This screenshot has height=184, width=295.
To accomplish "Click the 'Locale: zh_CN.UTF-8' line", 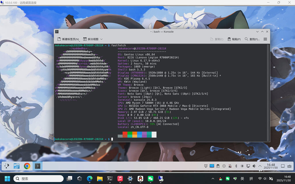I will coord(133,127).
